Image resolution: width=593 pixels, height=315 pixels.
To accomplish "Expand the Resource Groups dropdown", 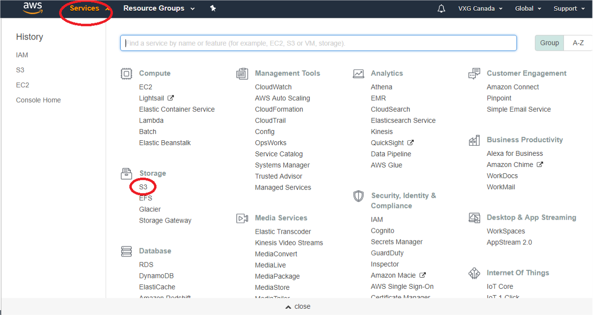I will [x=159, y=8].
